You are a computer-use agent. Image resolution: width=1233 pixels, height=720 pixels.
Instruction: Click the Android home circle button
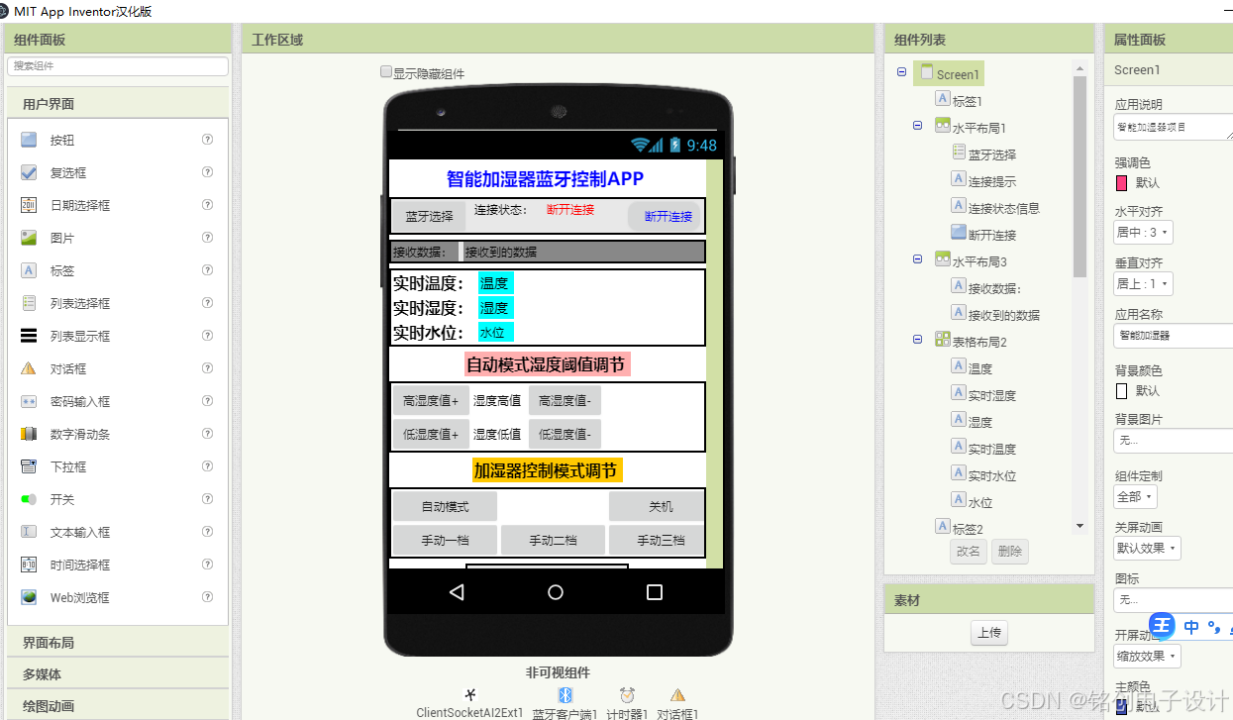coord(556,592)
